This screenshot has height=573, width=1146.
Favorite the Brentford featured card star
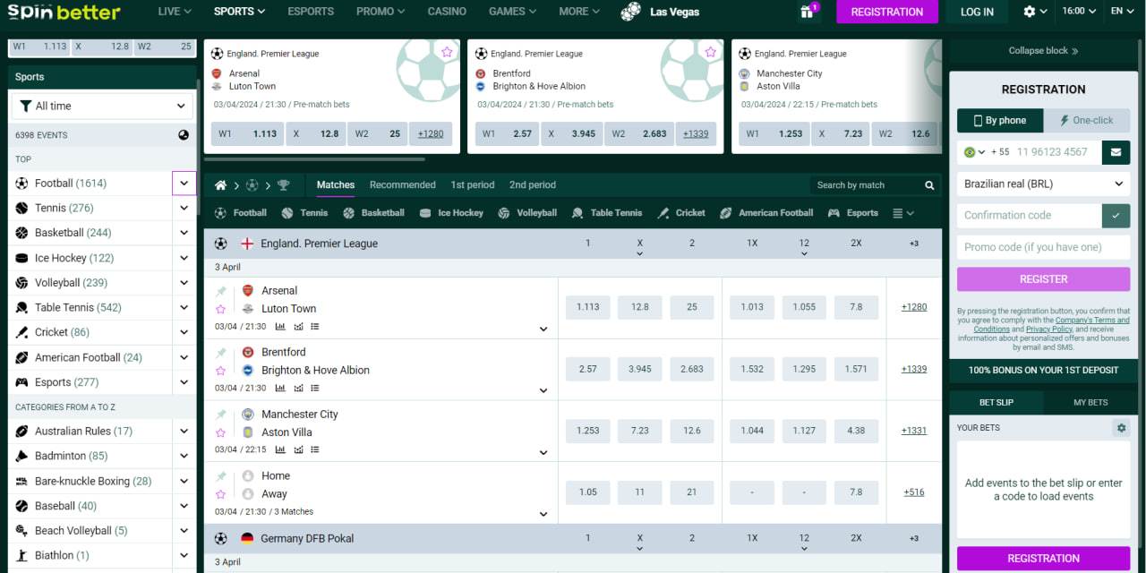[x=711, y=52]
